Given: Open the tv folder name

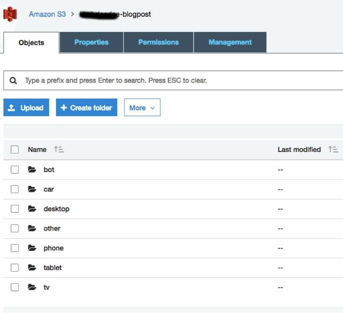Looking at the screenshot, I should click(46, 287).
